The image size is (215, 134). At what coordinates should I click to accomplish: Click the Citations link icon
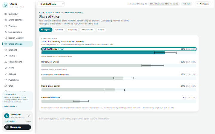6,50
